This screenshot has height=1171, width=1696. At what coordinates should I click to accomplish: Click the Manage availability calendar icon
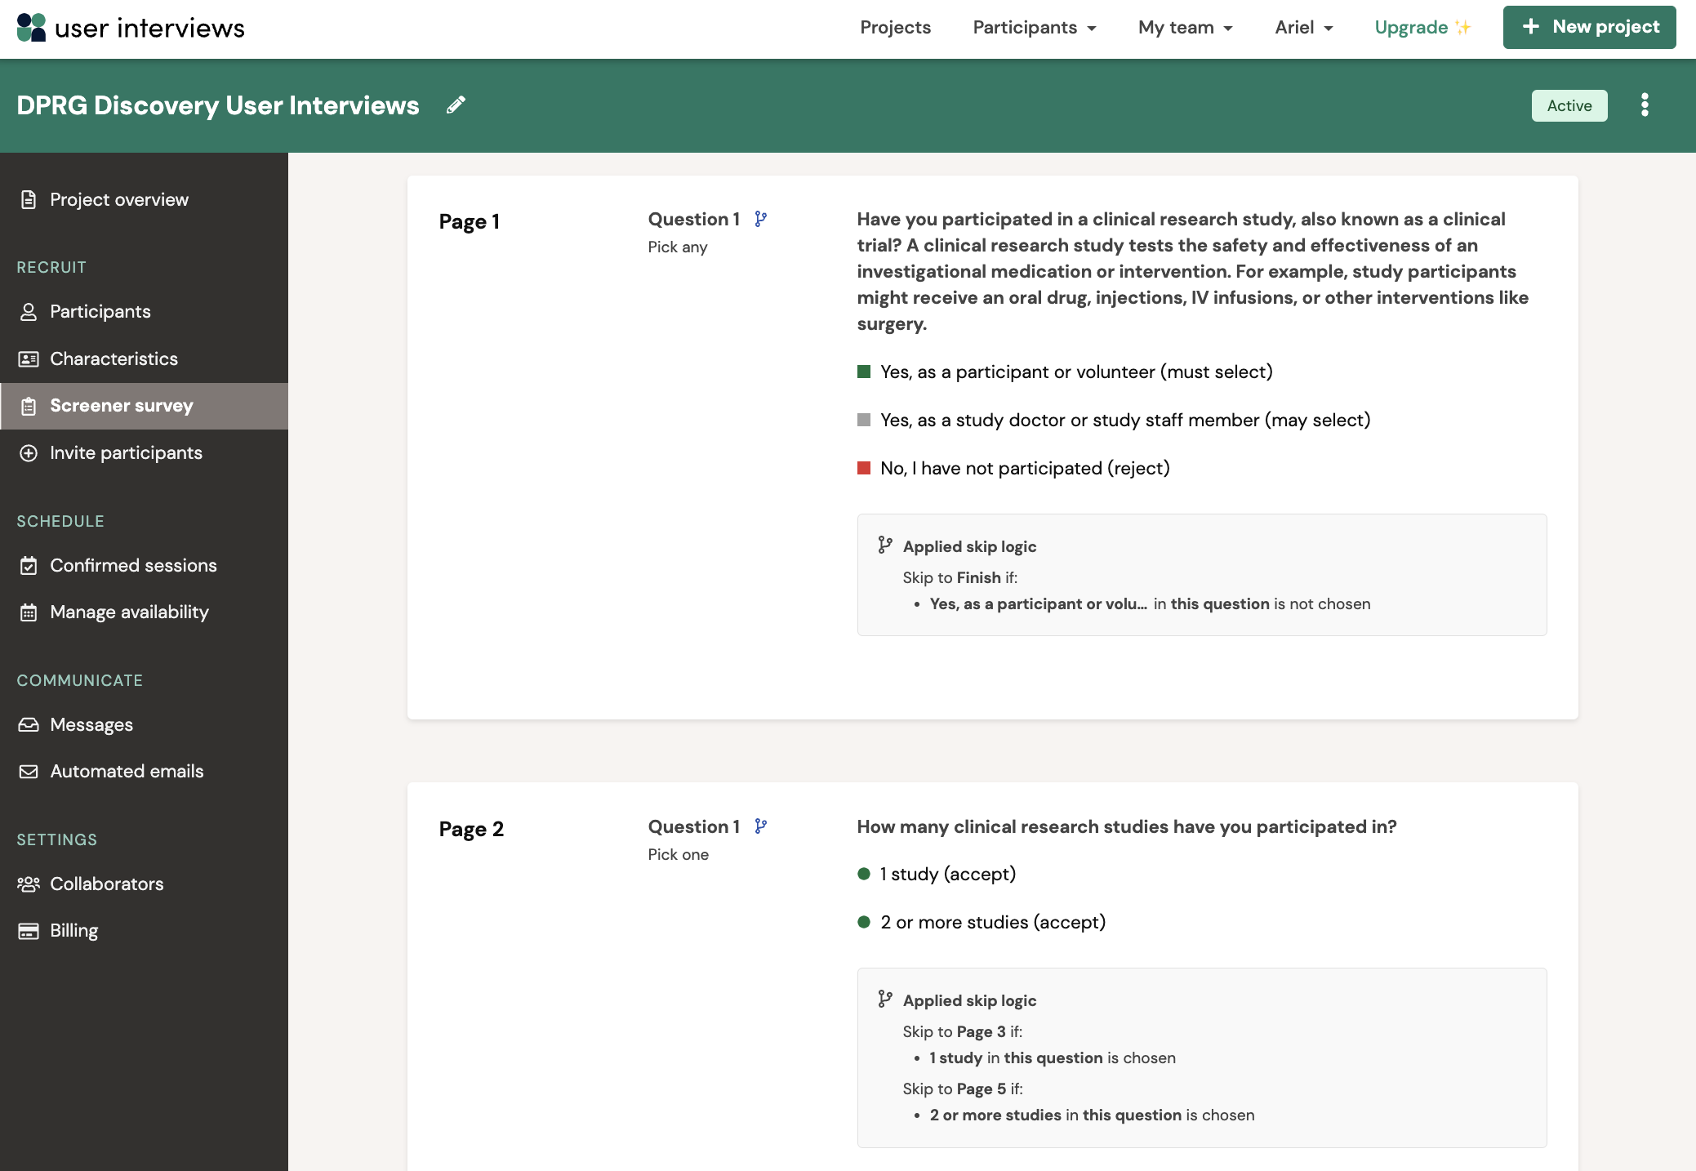[29, 612]
